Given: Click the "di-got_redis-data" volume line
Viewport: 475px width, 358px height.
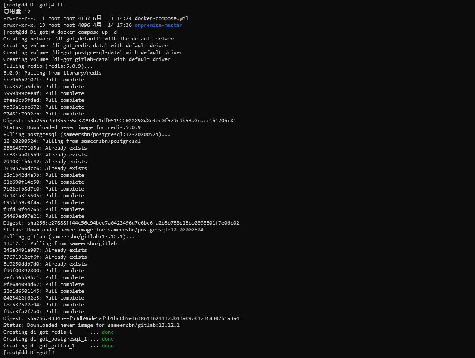Looking at the screenshot, I should coord(85,46).
